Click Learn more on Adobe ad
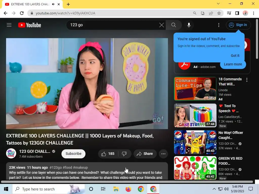Screen dimensions: 259x194 click(233, 64)
